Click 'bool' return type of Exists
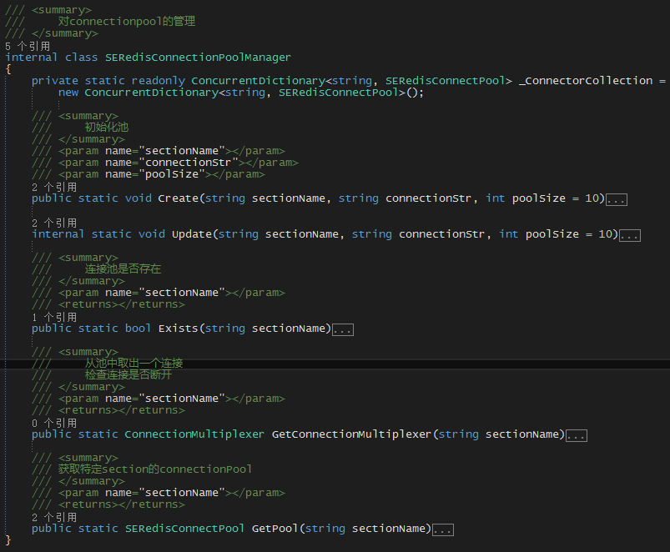 (x=138, y=329)
